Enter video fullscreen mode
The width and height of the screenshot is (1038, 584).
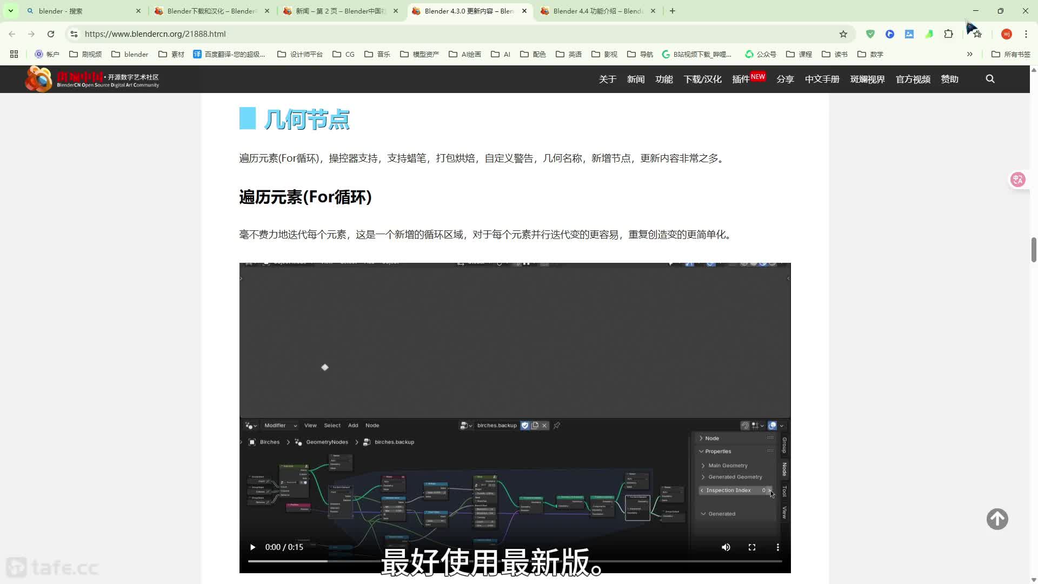[752, 547]
